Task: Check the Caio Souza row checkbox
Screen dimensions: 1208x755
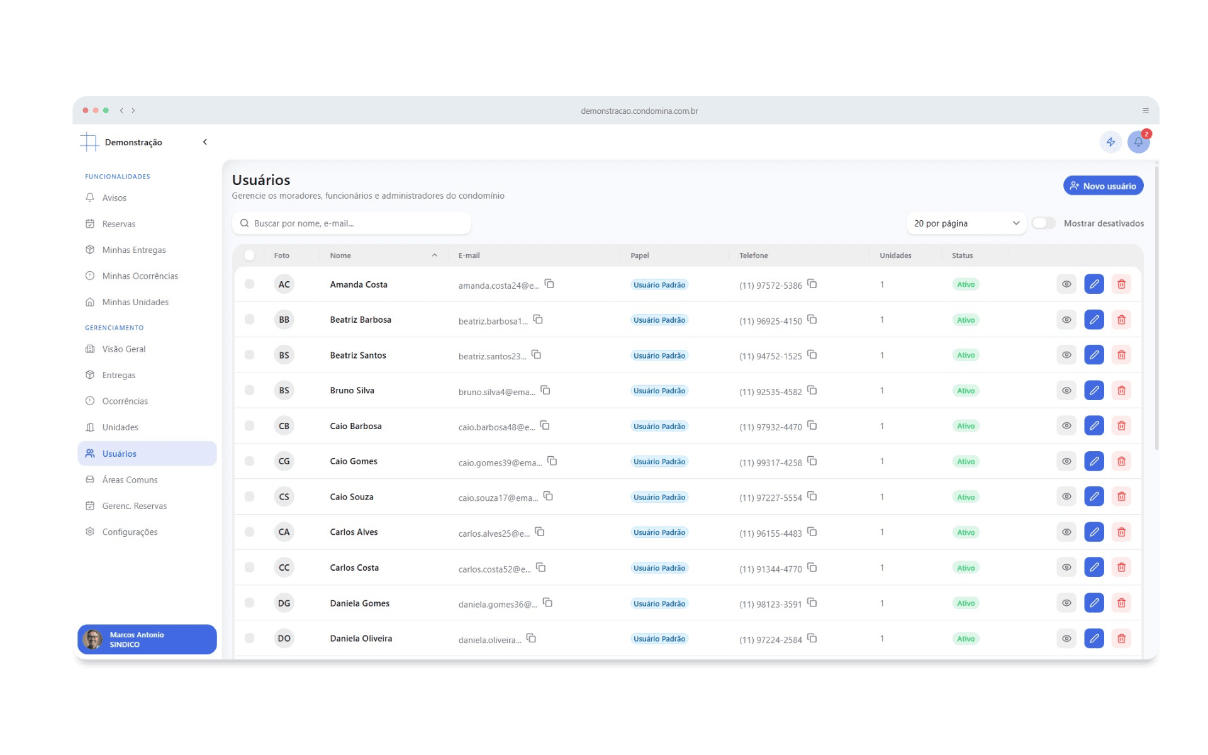Action: 250,496
